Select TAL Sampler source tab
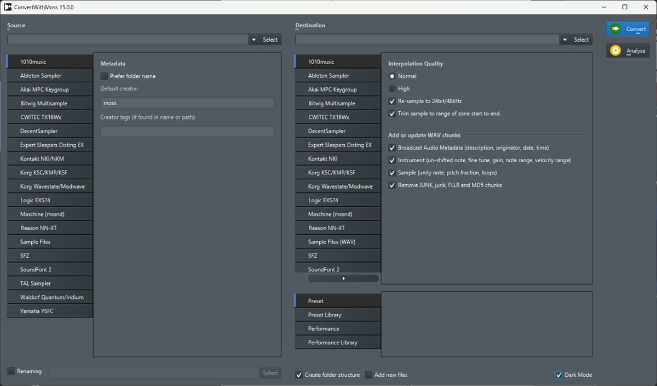657x386 pixels. coord(50,283)
